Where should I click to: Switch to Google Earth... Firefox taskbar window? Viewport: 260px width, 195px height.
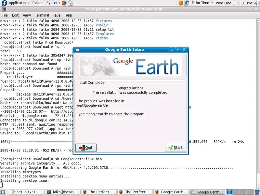point(171,192)
